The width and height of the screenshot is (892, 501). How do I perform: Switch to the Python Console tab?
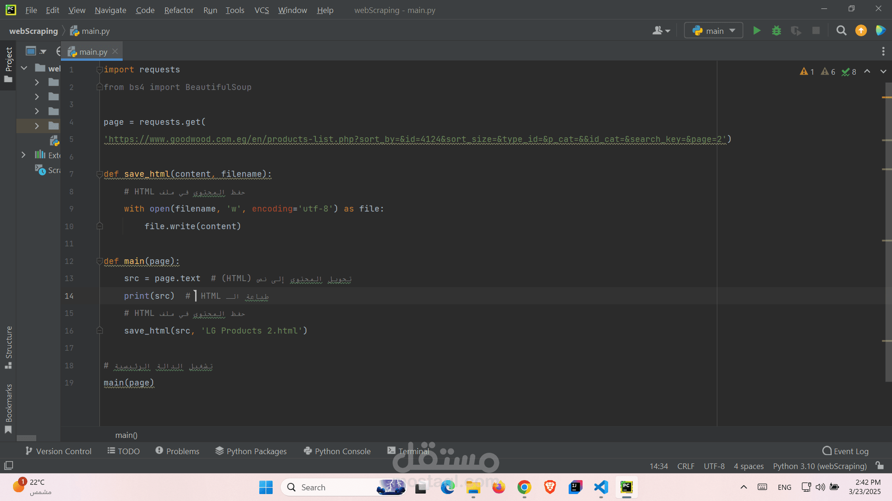337,451
